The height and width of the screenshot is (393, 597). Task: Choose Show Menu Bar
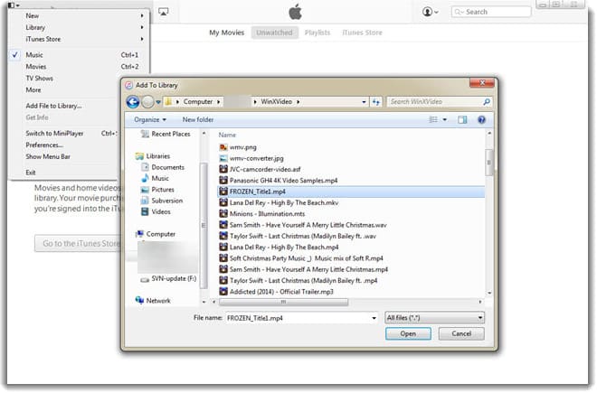pos(48,156)
